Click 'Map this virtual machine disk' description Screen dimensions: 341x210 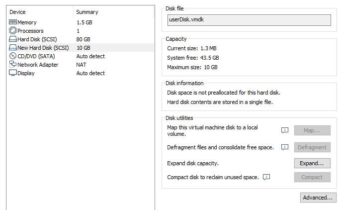212,130
